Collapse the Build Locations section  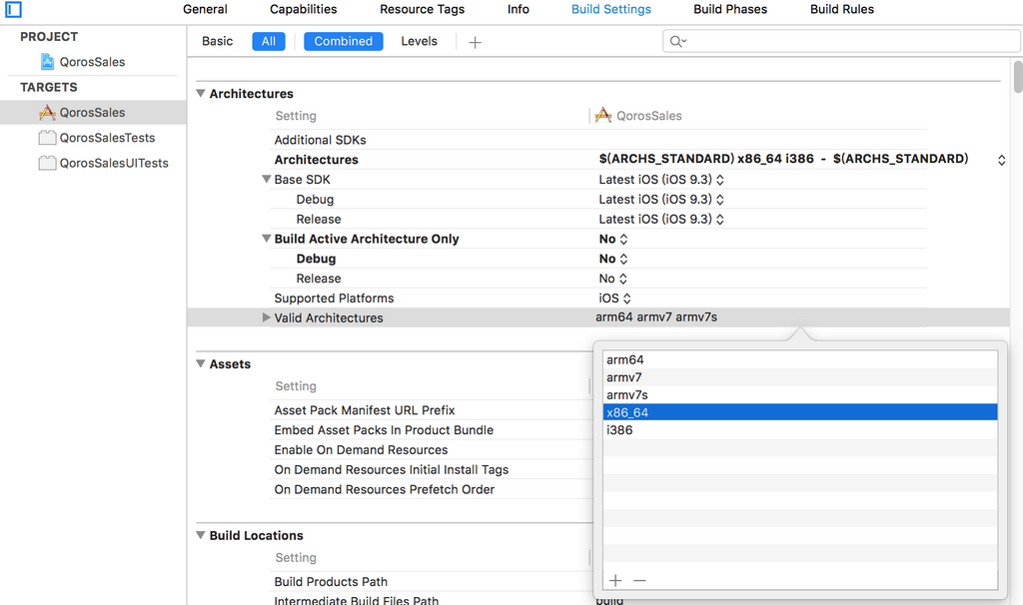click(x=201, y=535)
